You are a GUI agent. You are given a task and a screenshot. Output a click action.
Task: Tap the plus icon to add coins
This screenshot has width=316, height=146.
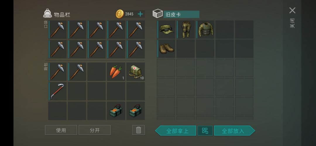coord(140,14)
